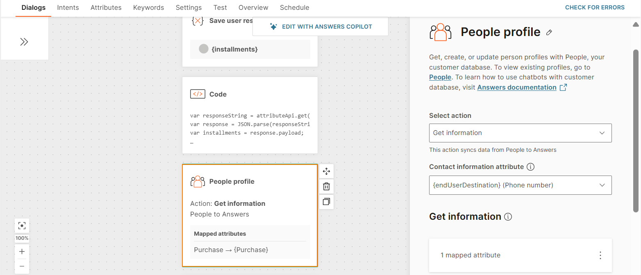Follow the People link in description
The width and height of the screenshot is (641, 275).
pos(440,77)
